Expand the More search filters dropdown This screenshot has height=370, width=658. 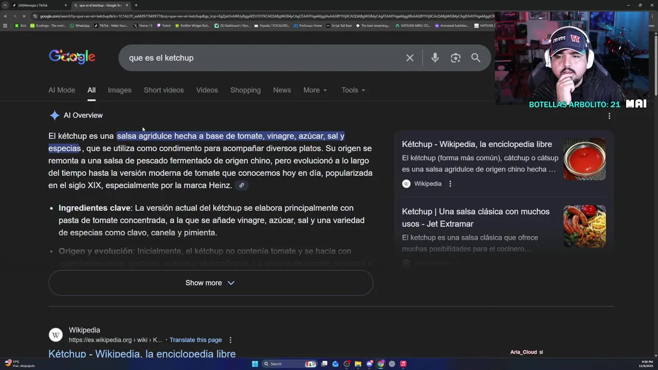[x=315, y=90]
